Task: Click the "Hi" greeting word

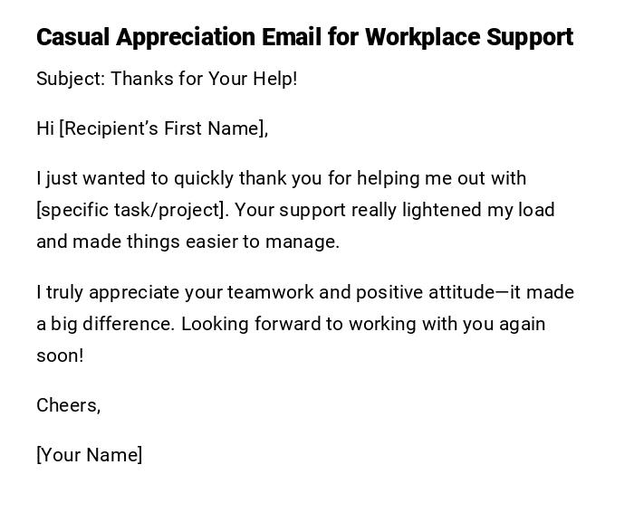Action: [45, 128]
